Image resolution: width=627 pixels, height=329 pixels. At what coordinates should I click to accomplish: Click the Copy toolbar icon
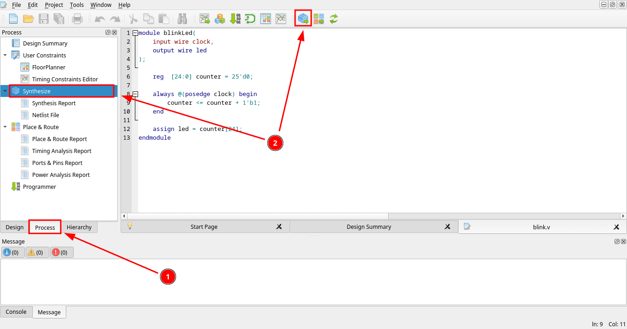[148, 19]
